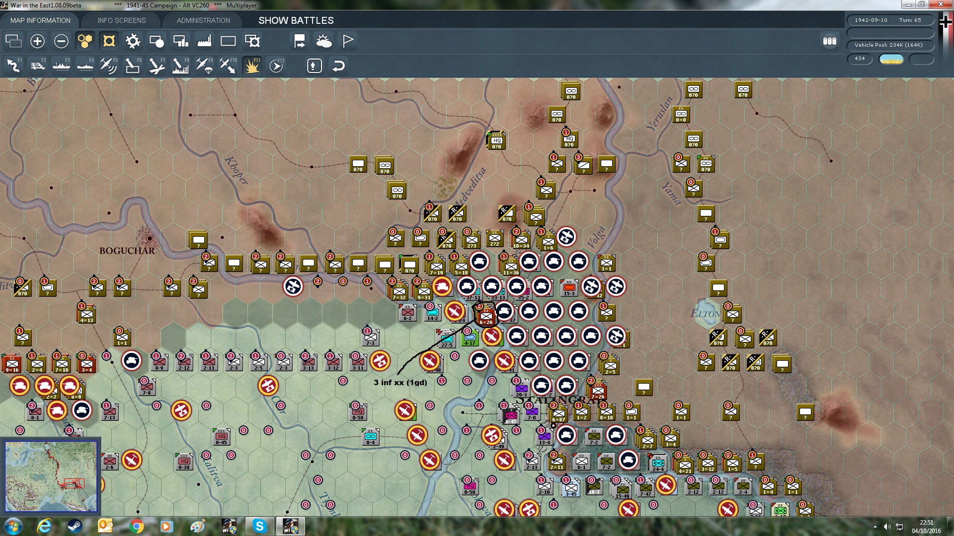Select F10 air transfer mode icon

pos(228,66)
